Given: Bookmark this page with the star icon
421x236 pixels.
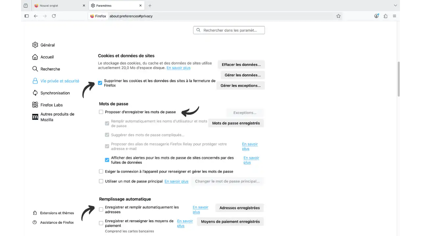Looking at the screenshot, I should (x=338, y=16).
